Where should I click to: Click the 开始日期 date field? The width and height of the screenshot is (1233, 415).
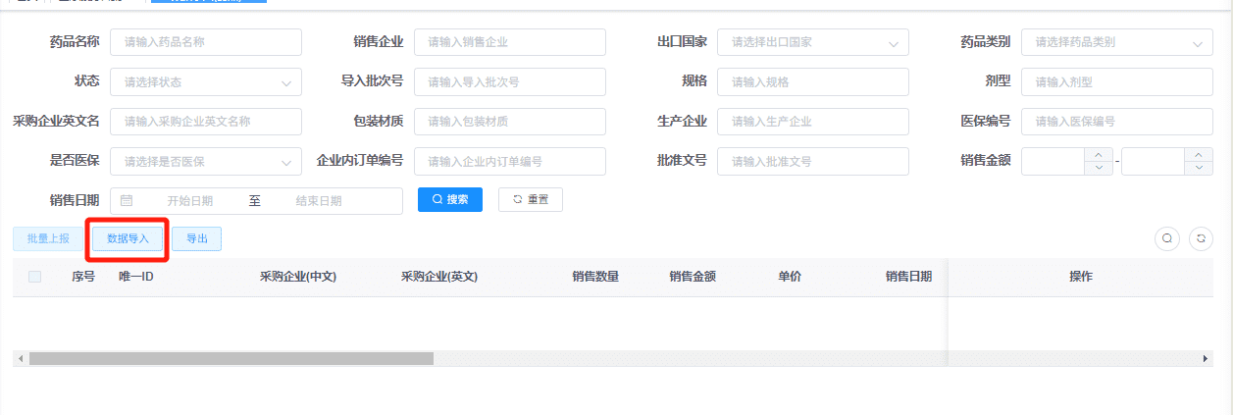tap(189, 200)
